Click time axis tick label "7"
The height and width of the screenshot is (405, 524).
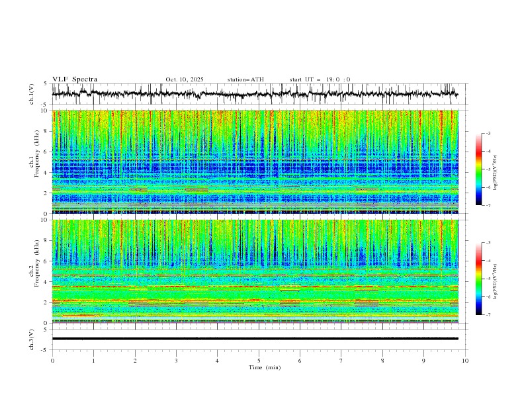341,361
